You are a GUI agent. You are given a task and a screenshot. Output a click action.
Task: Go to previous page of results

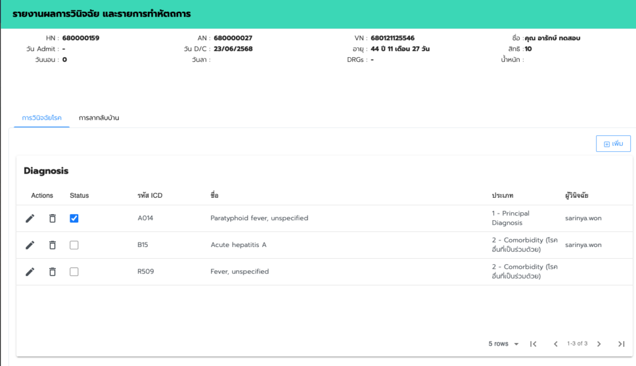coord(555,344)
